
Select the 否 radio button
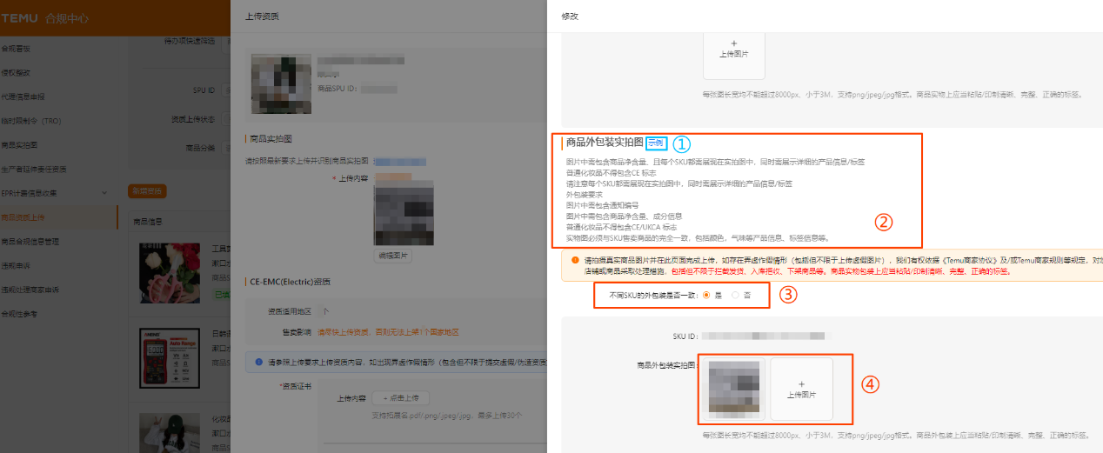pos(736,296)
